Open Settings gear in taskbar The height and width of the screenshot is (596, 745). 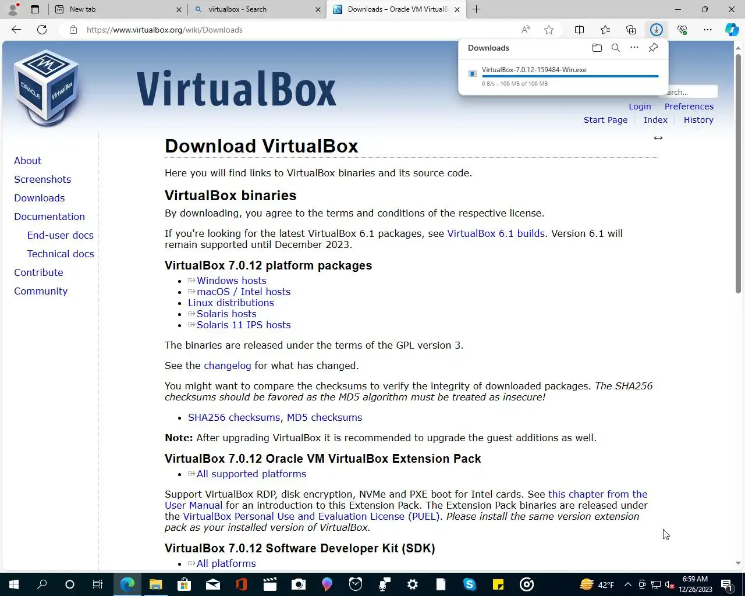tap(413, 584)
